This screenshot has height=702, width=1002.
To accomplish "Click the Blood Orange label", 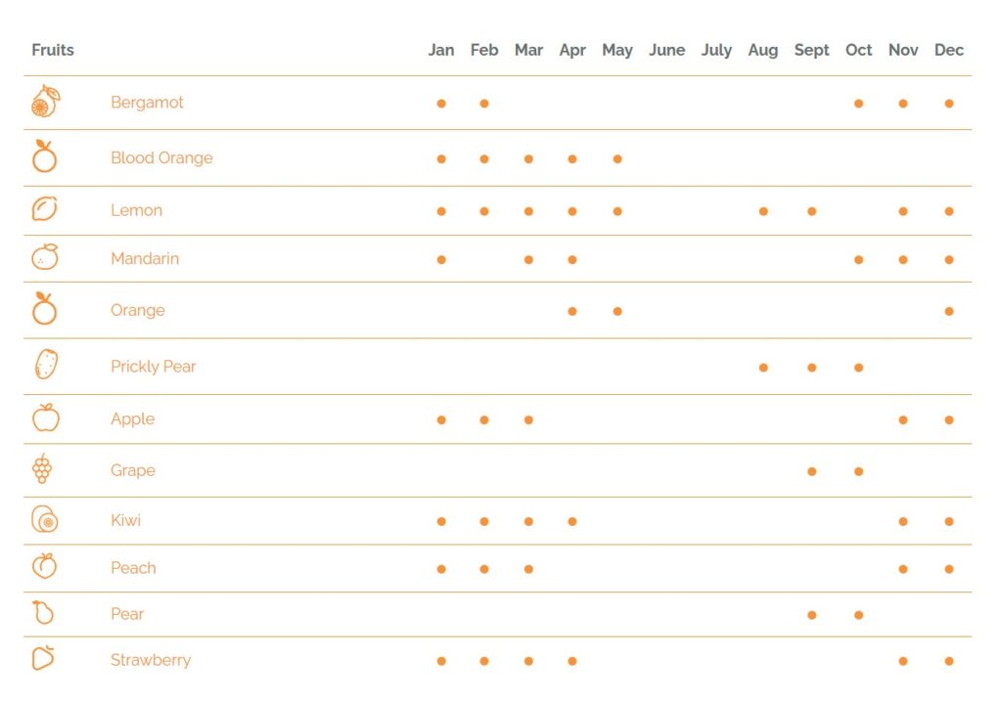I will 161,158.
